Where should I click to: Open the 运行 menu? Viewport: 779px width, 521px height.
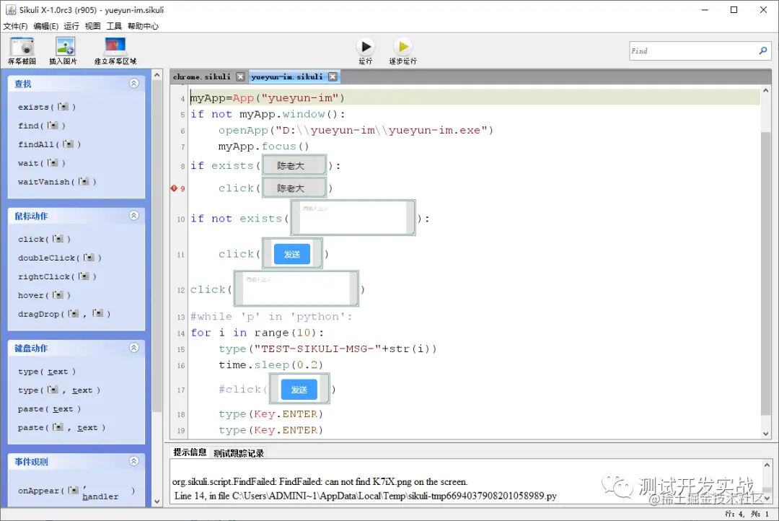coord(71,26)
